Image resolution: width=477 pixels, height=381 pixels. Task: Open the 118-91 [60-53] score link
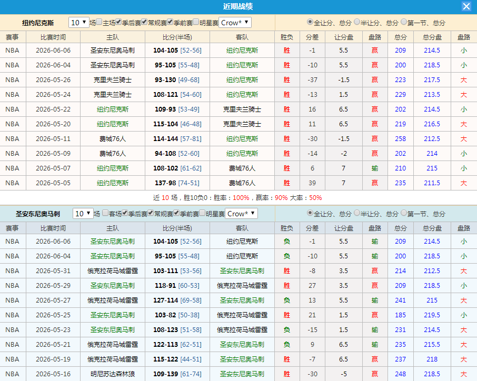click(x=177, y=286)
